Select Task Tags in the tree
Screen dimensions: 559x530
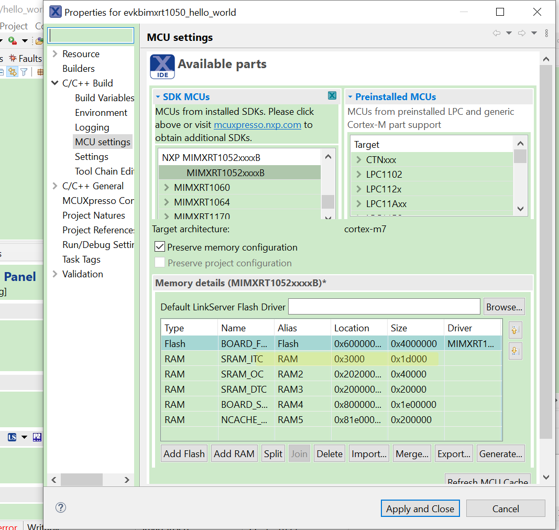click(81, 259)
